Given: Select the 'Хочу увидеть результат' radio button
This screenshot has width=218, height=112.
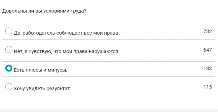Looking at the screenshot, I should click(9, 87).
